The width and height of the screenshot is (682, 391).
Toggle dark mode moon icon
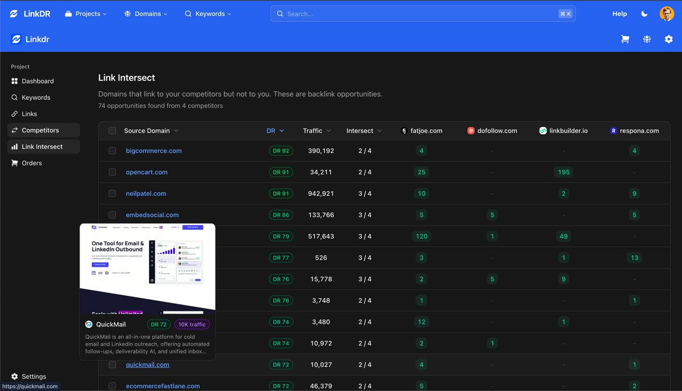click(644, 14)
